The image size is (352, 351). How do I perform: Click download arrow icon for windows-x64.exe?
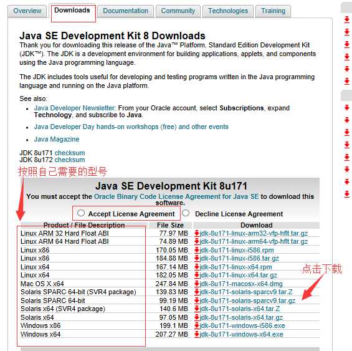pos(197,334)
